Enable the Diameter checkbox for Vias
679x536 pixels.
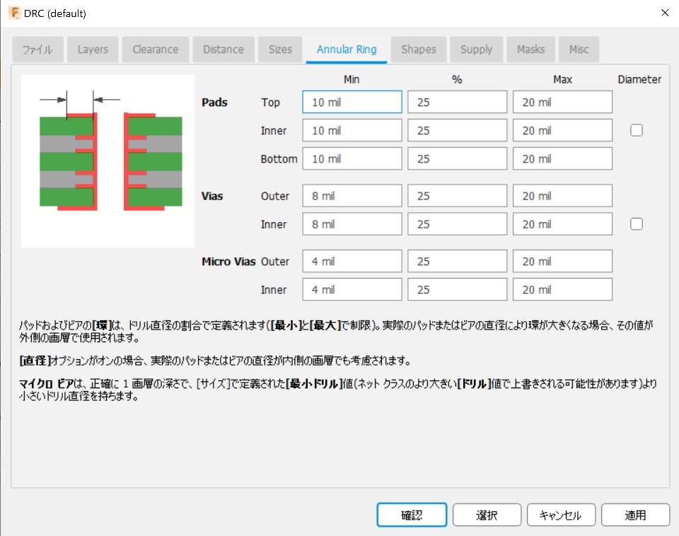[636, 223]
